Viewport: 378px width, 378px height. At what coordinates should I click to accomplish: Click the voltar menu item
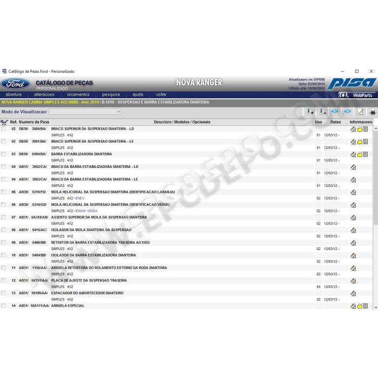pyautogui.click(x=161, y=94)
